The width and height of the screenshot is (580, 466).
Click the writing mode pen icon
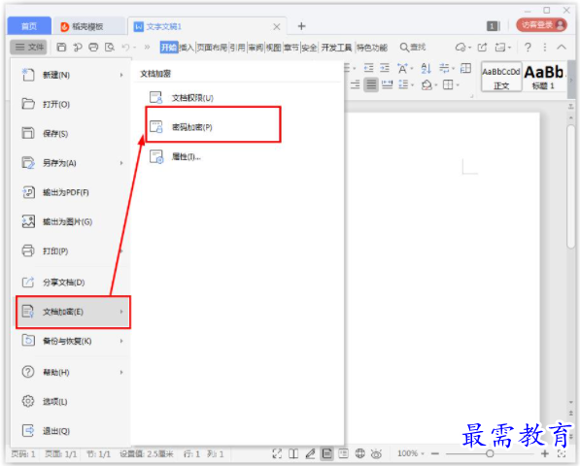[310, 453]
